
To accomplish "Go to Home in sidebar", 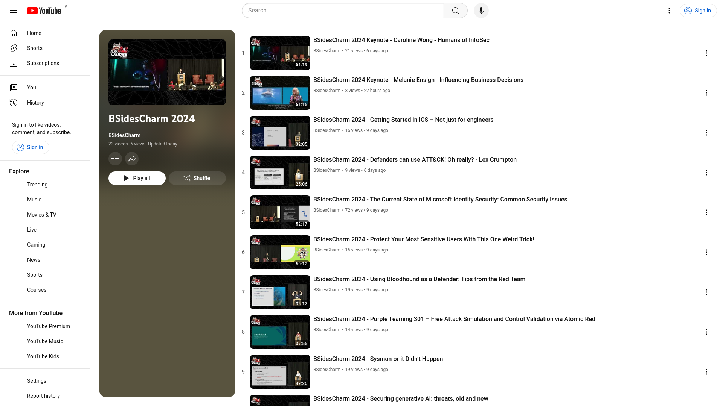I will pos(45,33).
